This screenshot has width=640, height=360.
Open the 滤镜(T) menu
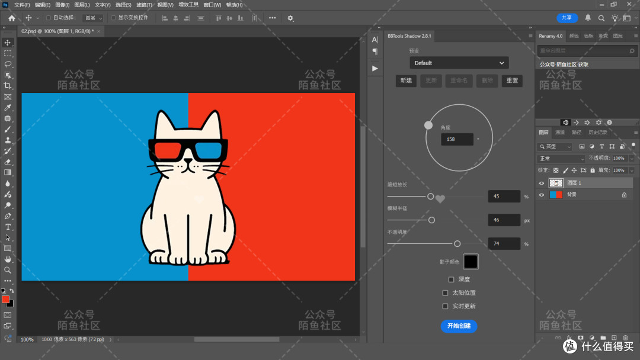point(144,5)
